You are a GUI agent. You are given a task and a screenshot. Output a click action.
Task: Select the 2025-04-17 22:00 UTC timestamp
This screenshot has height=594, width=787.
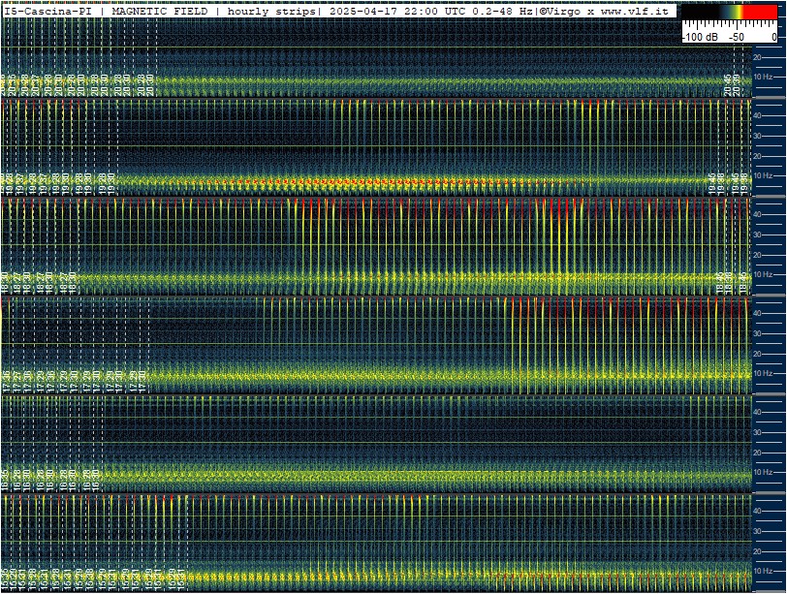[399, 11]
